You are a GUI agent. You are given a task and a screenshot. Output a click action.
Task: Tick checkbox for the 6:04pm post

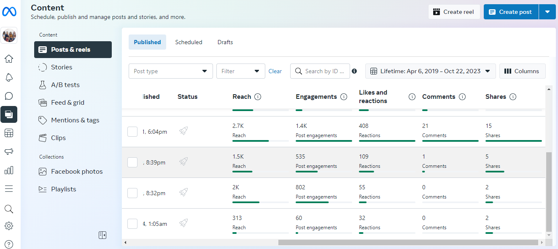tap(132, 132)
